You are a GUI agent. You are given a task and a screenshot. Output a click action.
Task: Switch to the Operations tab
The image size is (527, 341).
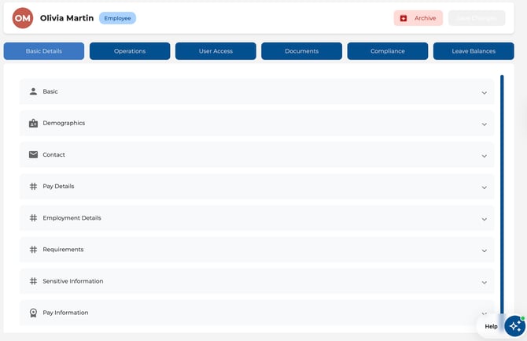[x=130, y=51]
